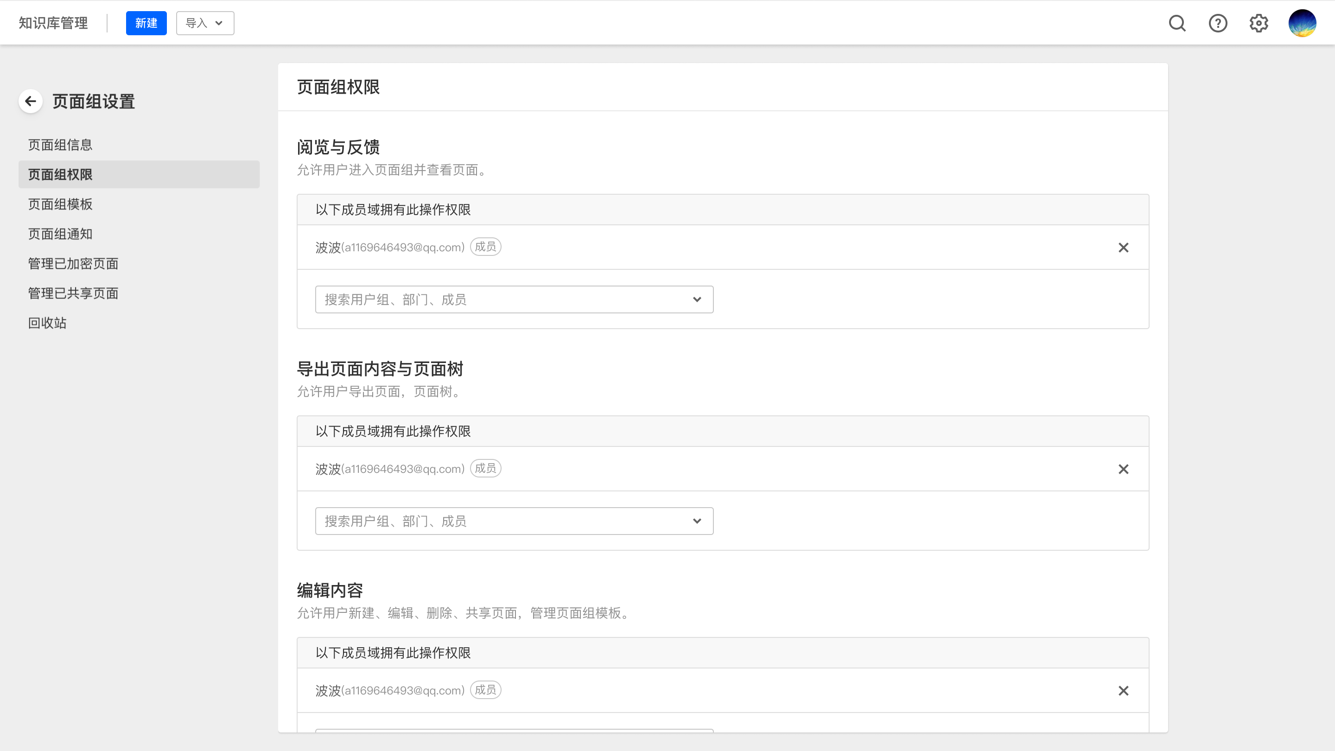
Task: Remove 波波 from 阅览与反馈 permission
Action: point(1123,248)
